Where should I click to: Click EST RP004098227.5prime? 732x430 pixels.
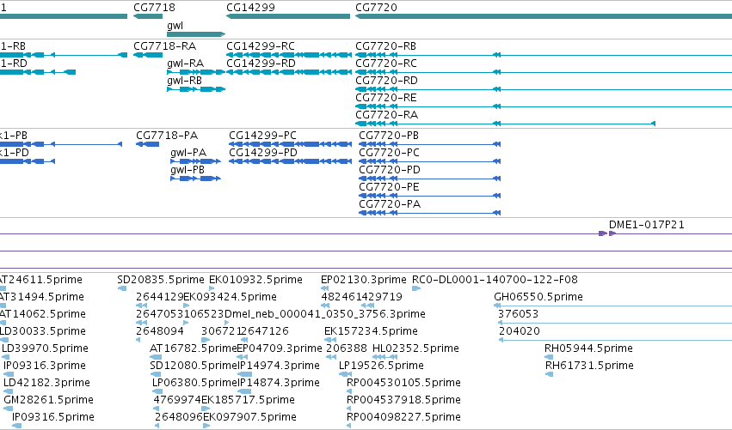(x=403, y=417)
